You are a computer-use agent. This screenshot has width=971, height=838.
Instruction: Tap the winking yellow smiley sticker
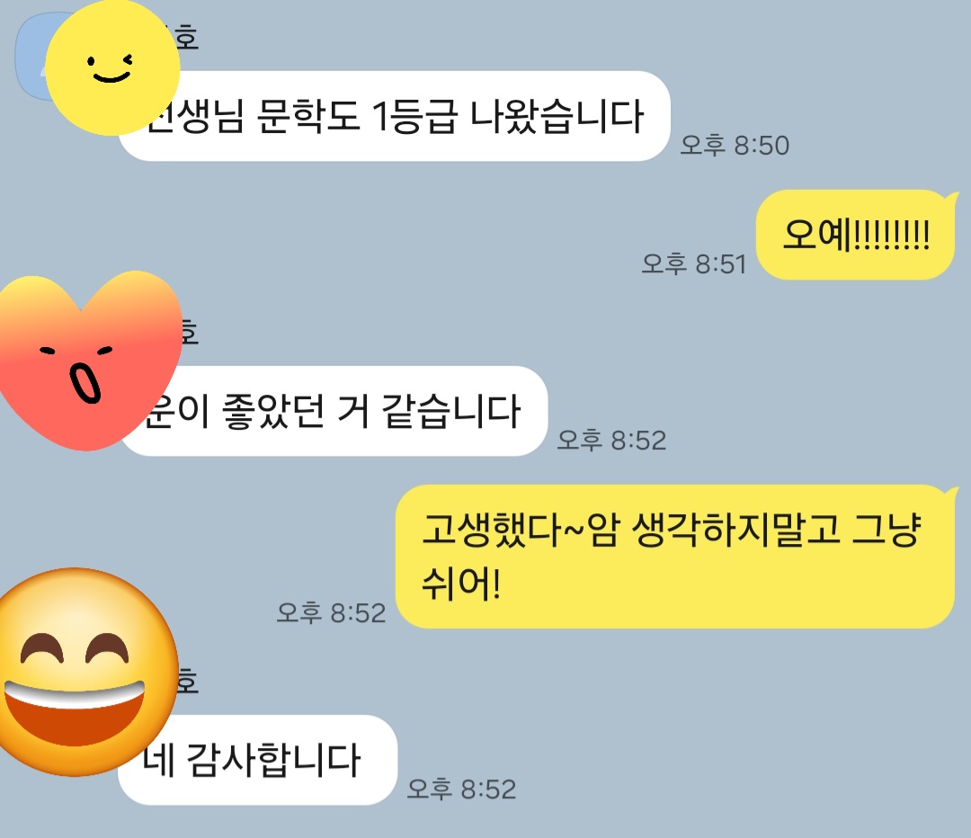point(112,67)
